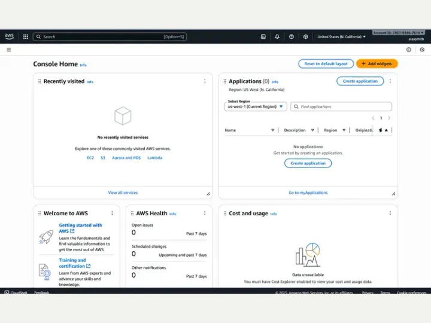Click the Originating column header
Viewport: 431px width, 323px height.
click(x=364, y=130)
